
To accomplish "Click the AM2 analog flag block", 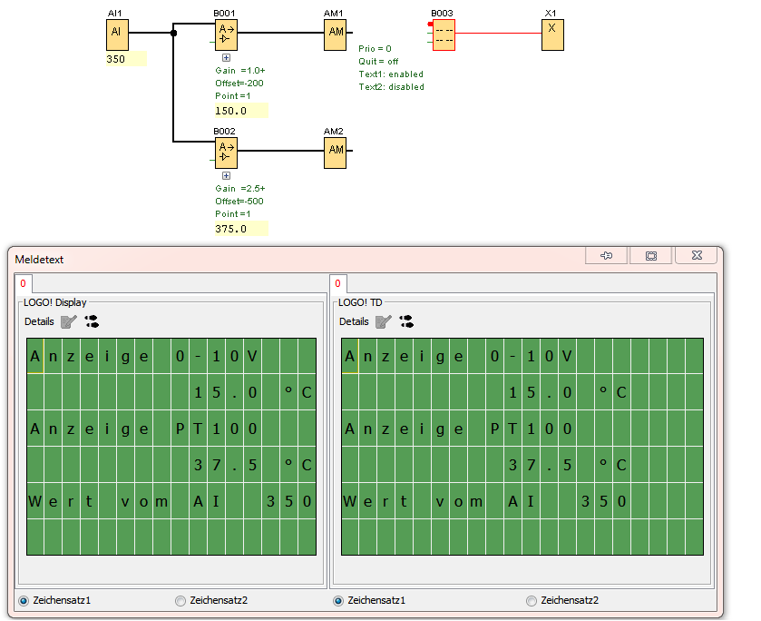I will tap(336, 151).
